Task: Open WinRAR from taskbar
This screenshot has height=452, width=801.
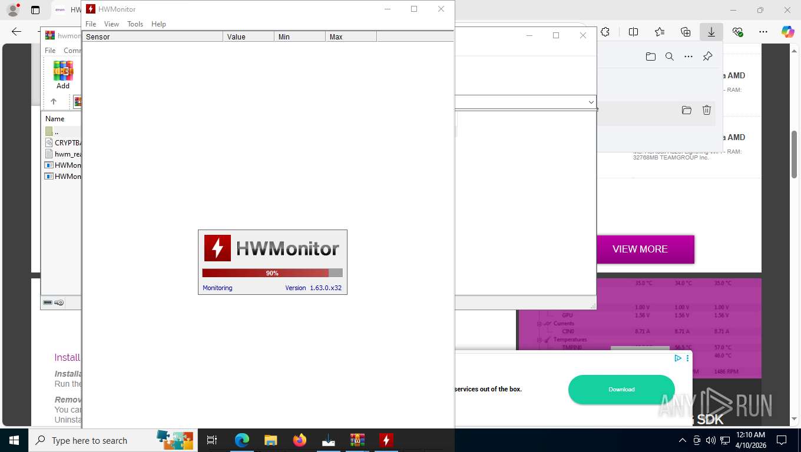Action: pos(358,440)
